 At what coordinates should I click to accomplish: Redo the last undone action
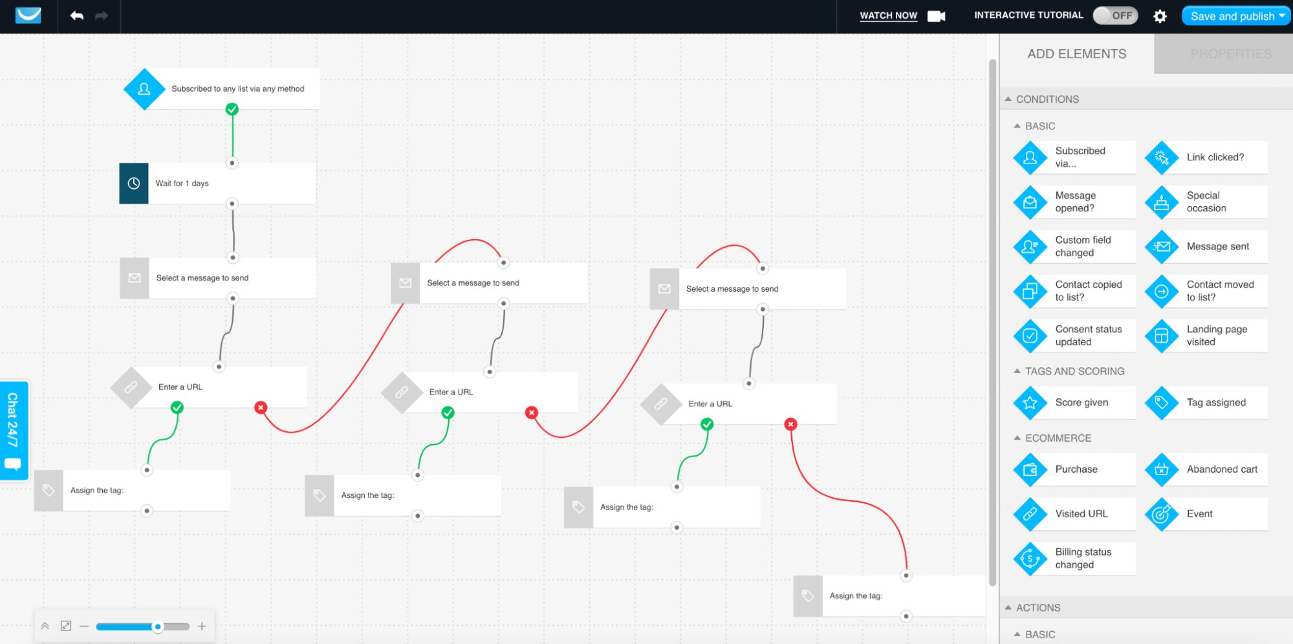pyautogui.click(x=102, y=16)
